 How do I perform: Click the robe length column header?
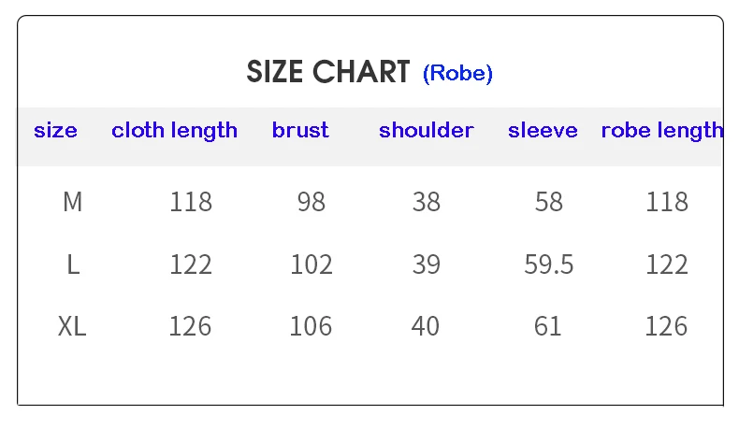click(x=661, y=131)
